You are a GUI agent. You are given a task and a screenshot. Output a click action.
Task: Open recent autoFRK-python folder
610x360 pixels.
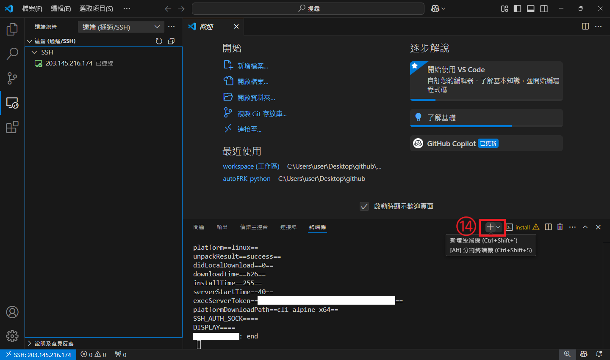click(x=247, y=179)
